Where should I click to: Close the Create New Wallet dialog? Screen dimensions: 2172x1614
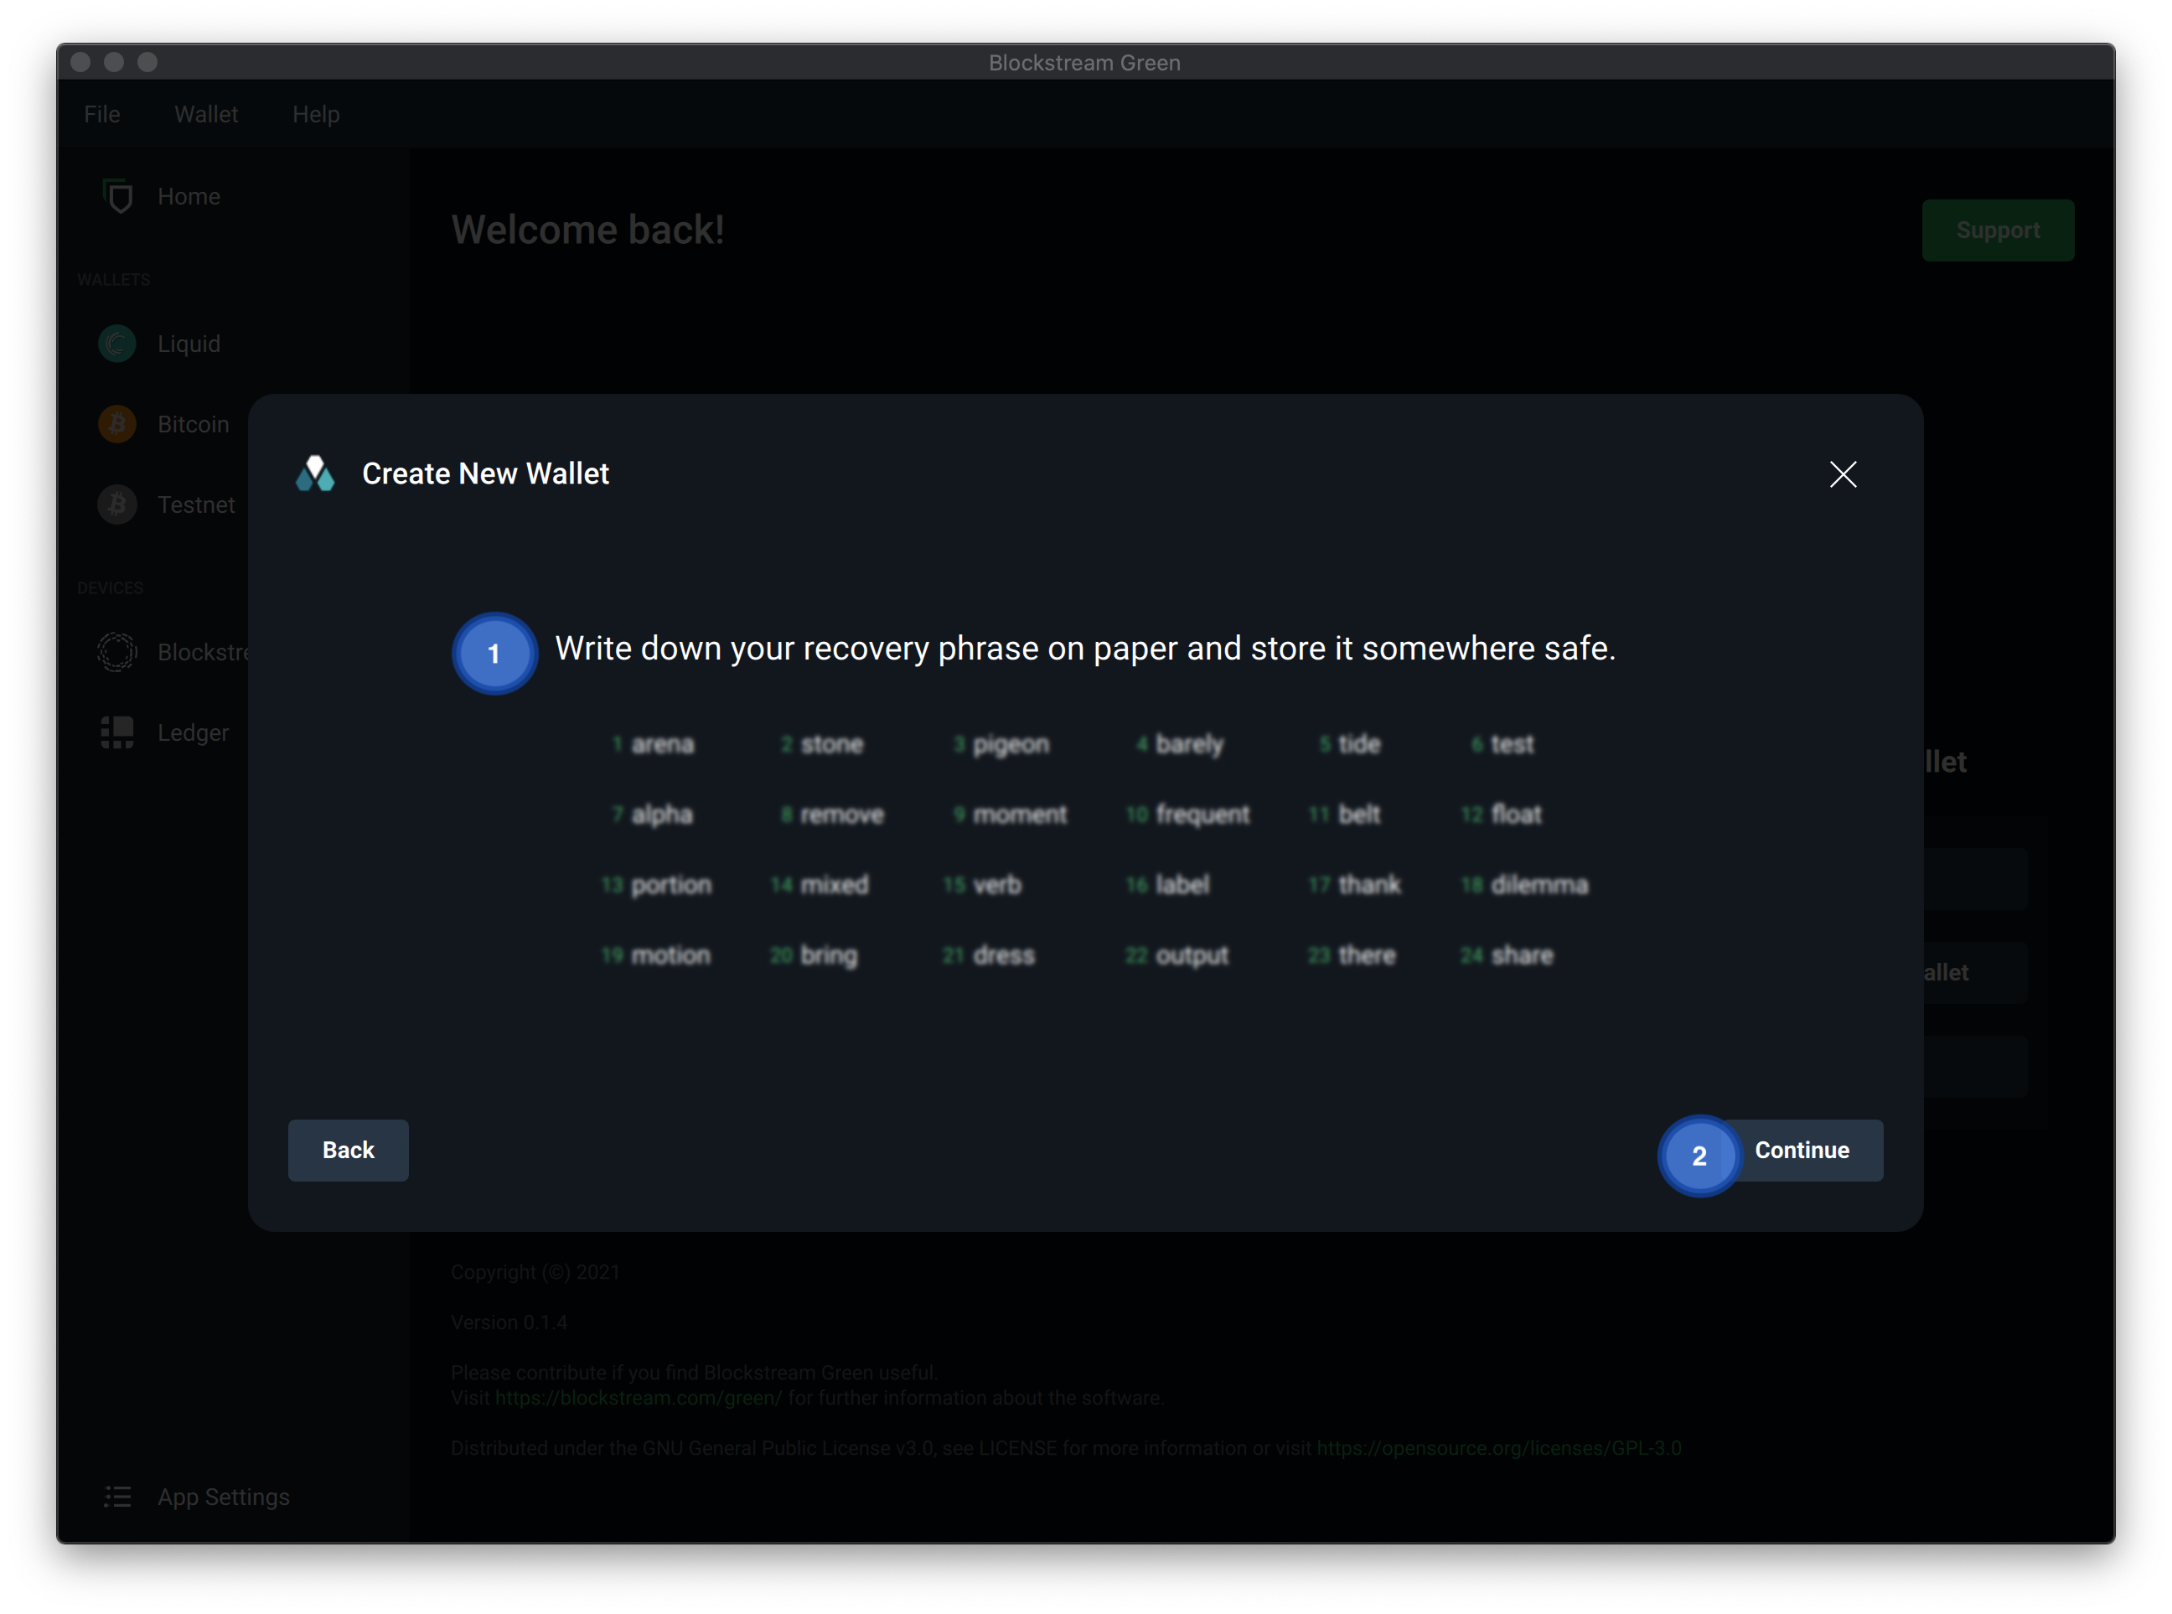(x=1843, y=473)
